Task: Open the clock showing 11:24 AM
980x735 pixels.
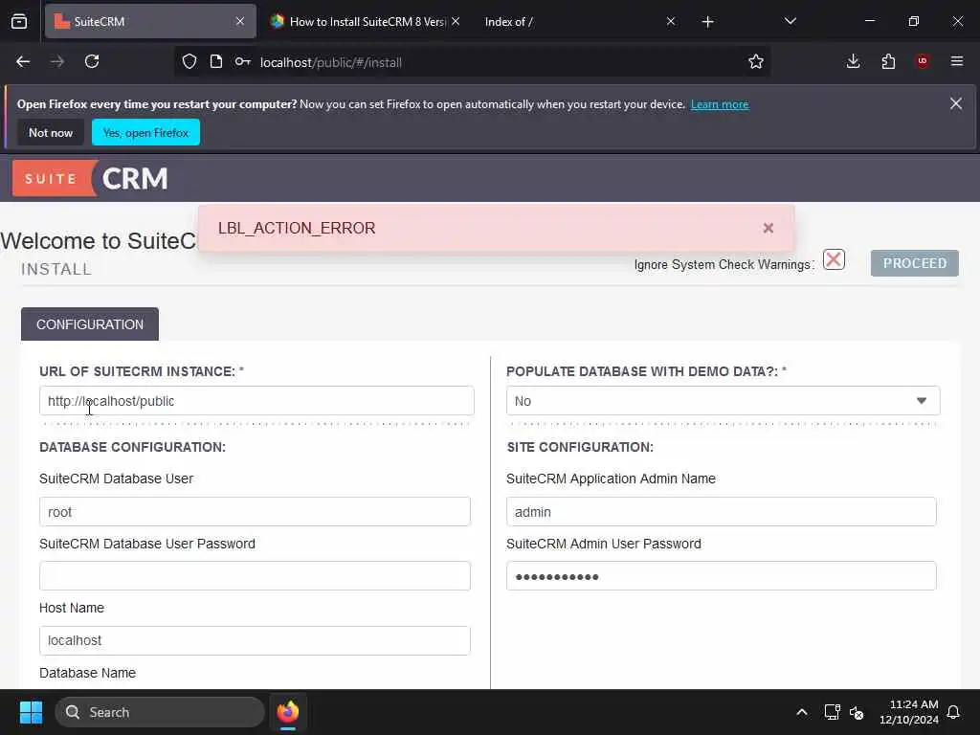Action: tap(909, 712)
